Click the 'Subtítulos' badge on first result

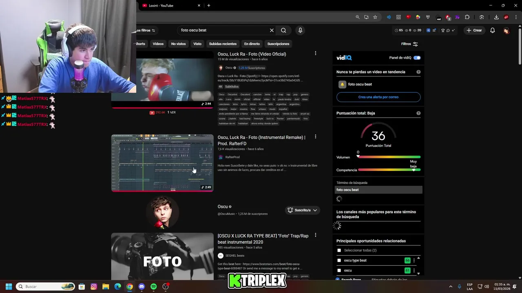(232, 87)
